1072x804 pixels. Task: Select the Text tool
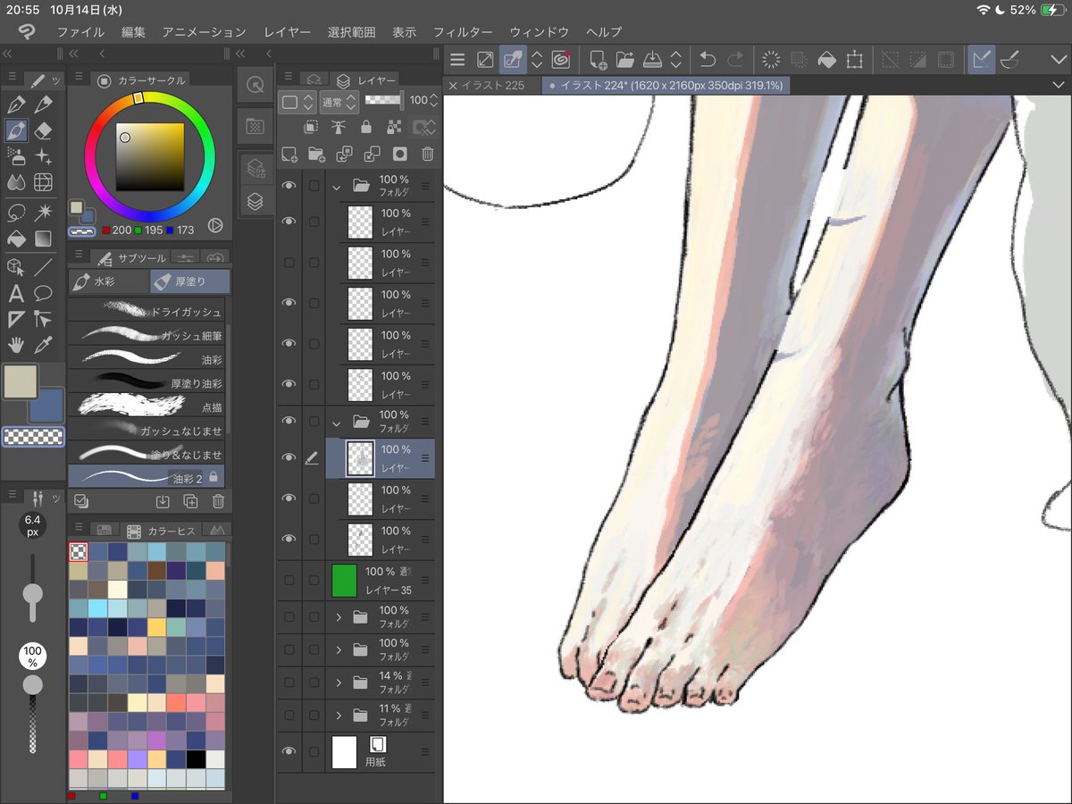coord(15,293)
